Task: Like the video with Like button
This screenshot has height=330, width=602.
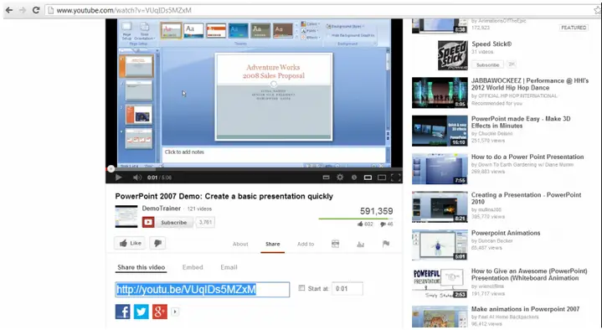Action: 130,243
